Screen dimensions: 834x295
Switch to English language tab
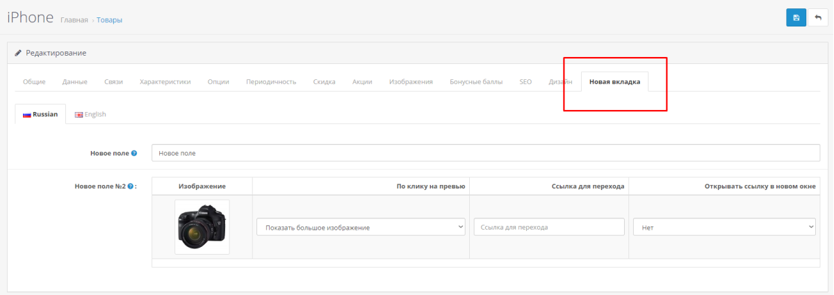(x=90, y=114)
